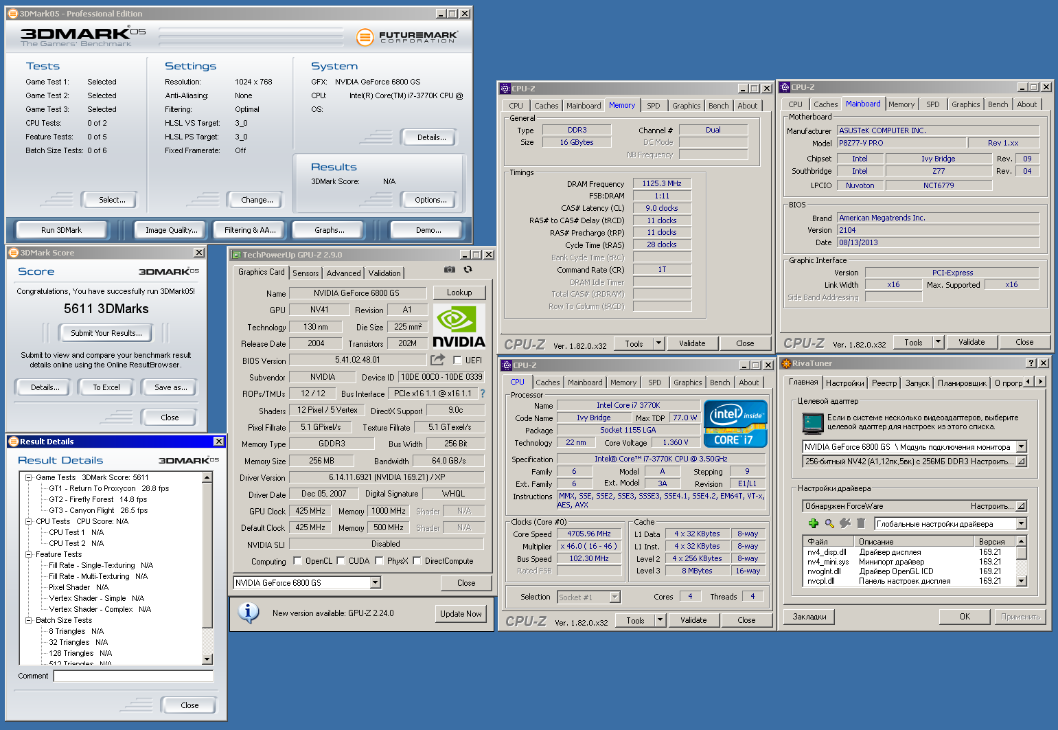Click the GPU-Z screenshot camera icon

pos(449,270)
